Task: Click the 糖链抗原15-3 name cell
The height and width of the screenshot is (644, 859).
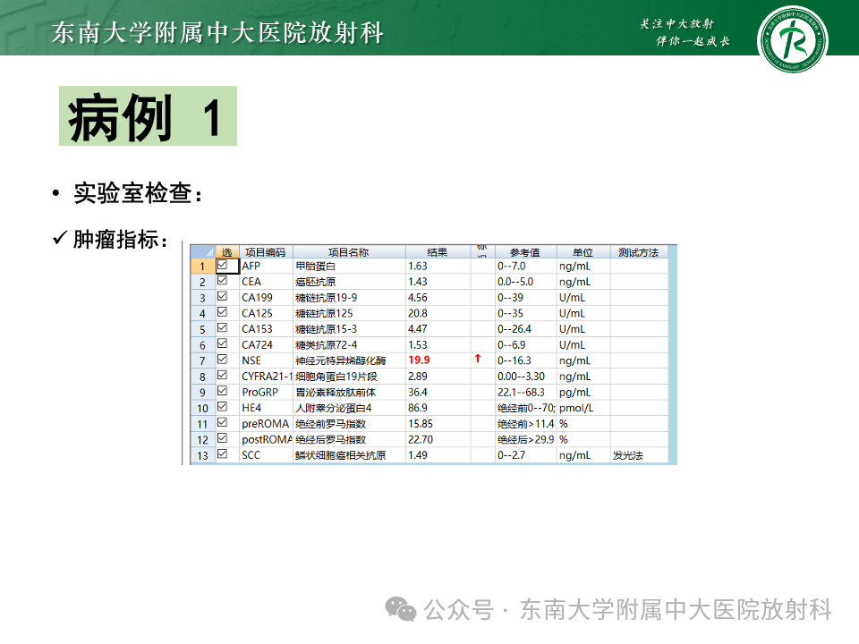Action: click(x=349, y=329)
